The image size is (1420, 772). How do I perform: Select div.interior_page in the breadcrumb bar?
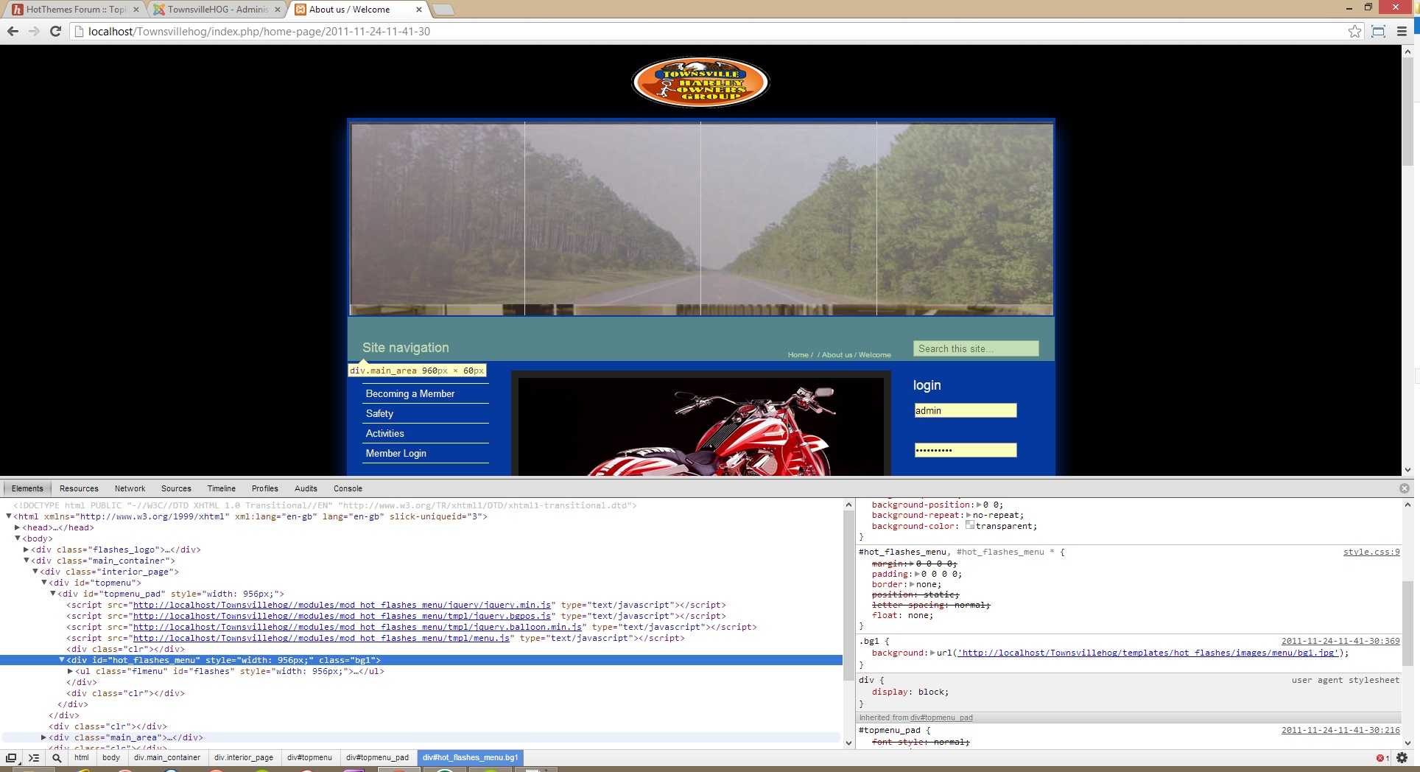click(x=244, y=757)
